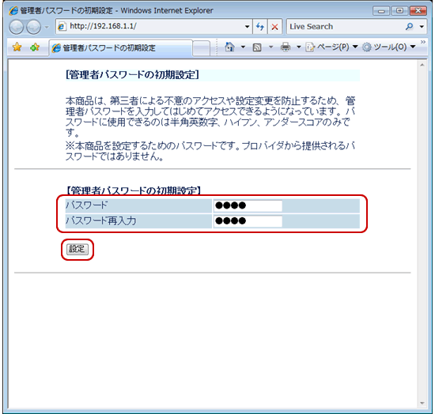The height and width of the screenshot is (414, 435).
Task: Expand the address bar history dropdown
Action: point(247,27)
